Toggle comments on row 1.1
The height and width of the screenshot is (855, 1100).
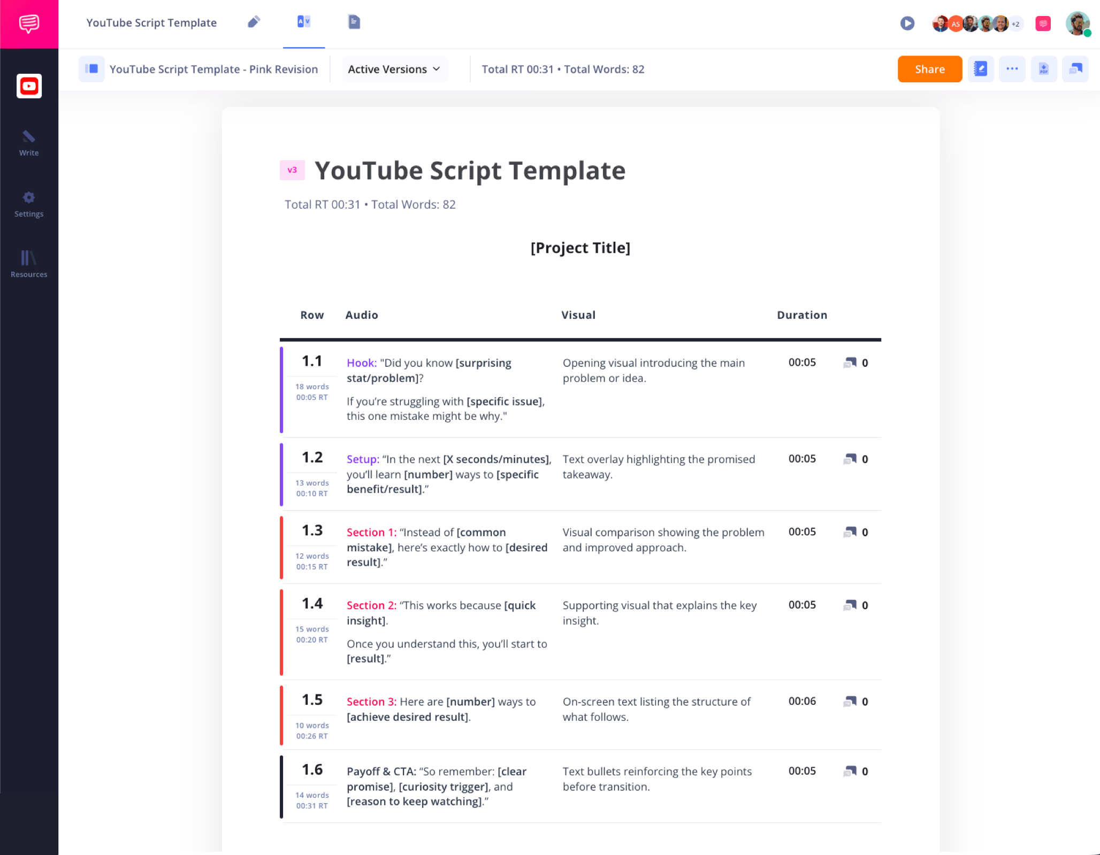click(849, 363)
